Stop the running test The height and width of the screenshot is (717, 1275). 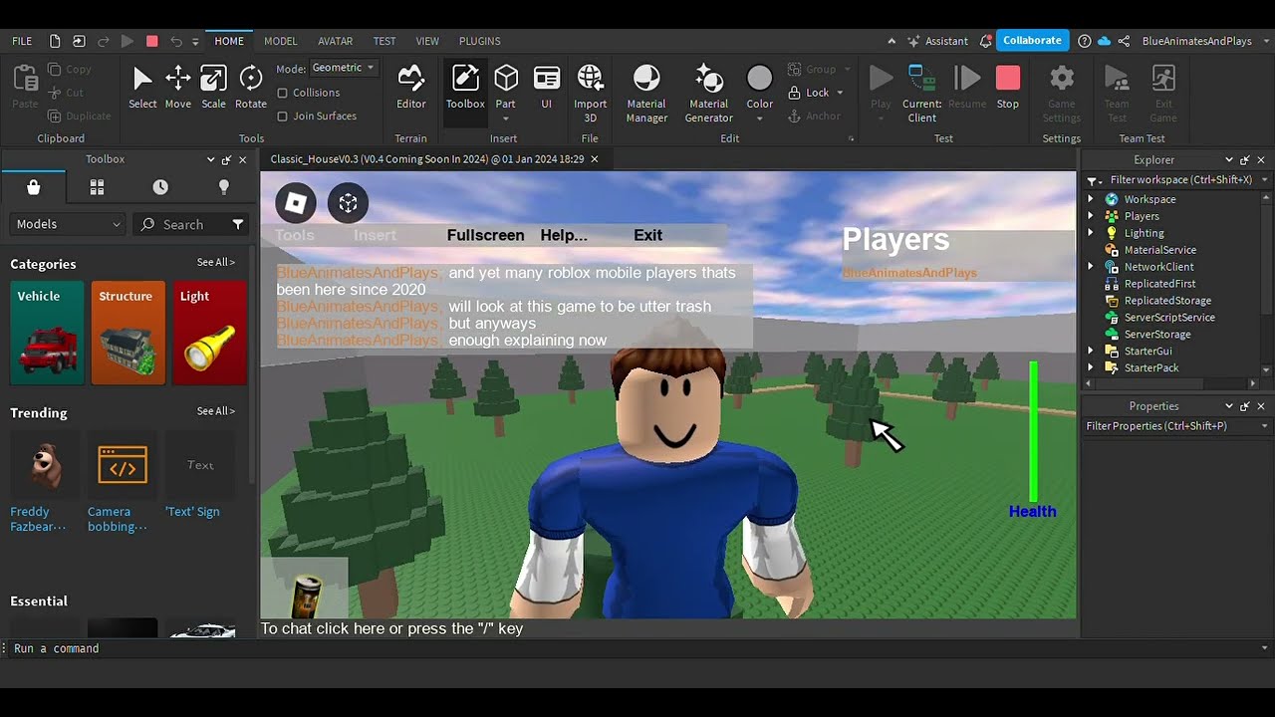(1008, 87)
